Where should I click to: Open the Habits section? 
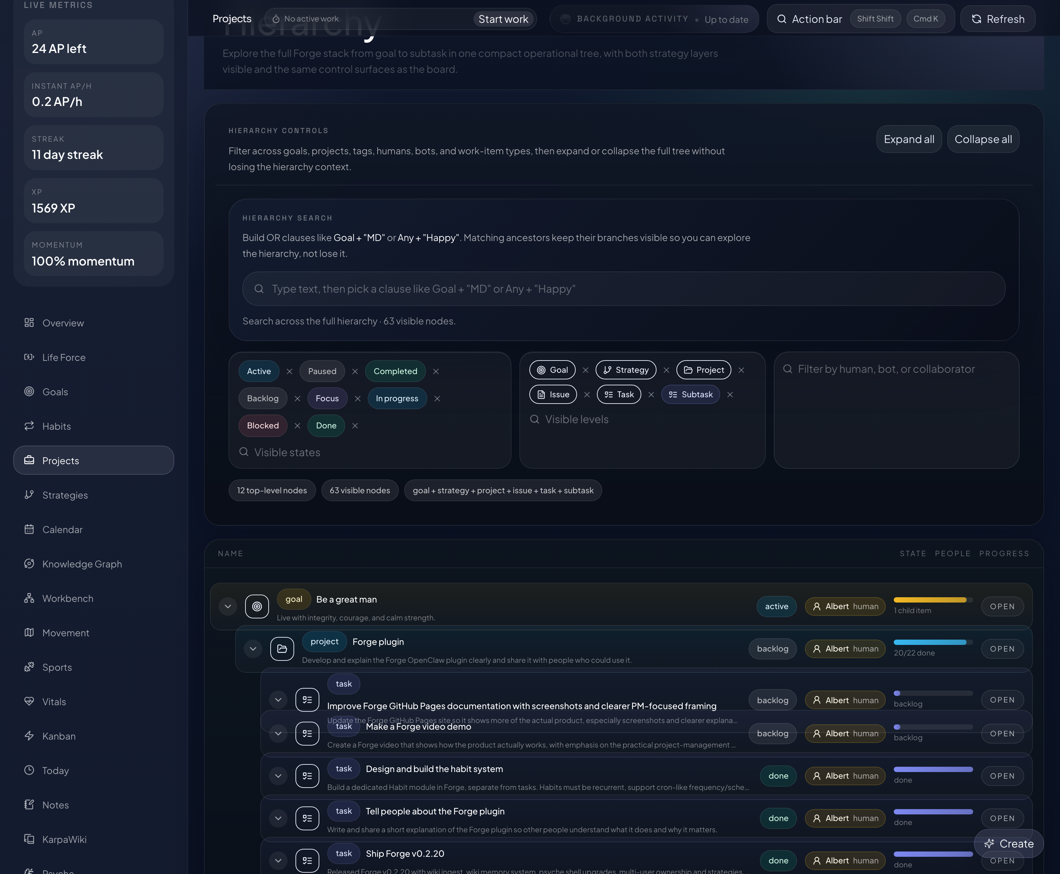point(56,426)
